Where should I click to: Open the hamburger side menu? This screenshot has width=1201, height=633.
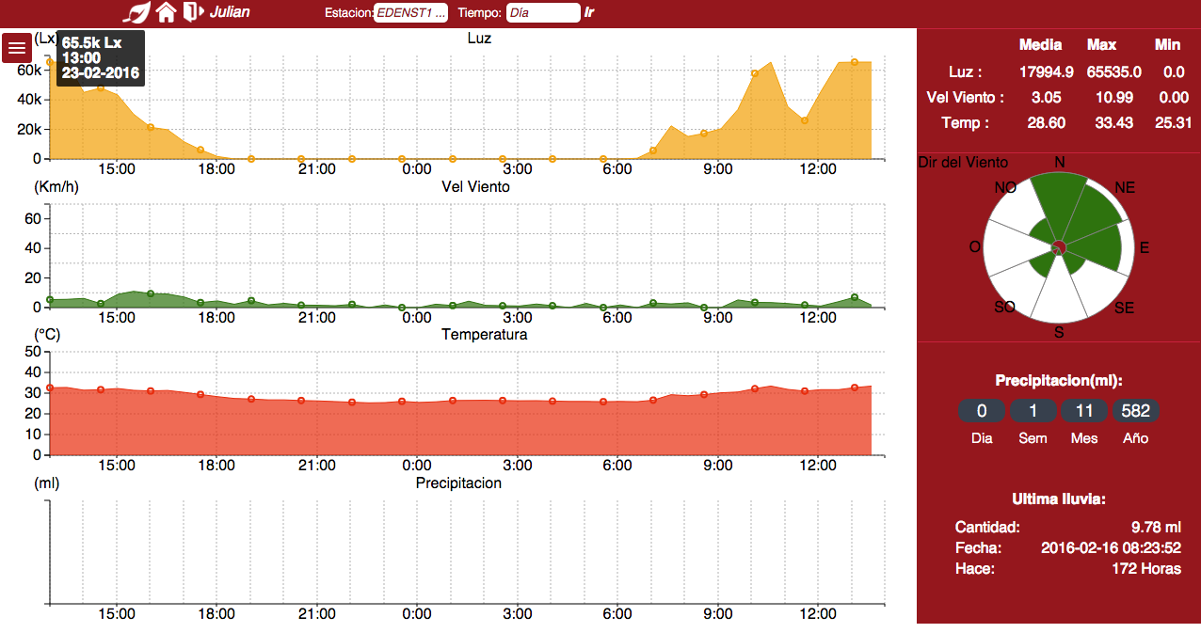(x=17, y=48)
